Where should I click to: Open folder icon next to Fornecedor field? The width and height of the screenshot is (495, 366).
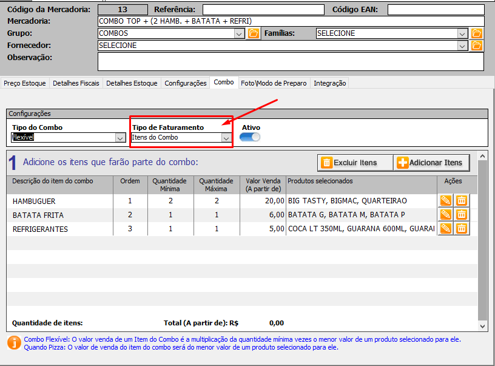click(x=477, y=46)
